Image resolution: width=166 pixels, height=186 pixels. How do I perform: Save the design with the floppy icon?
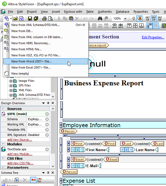coord(30,19)
